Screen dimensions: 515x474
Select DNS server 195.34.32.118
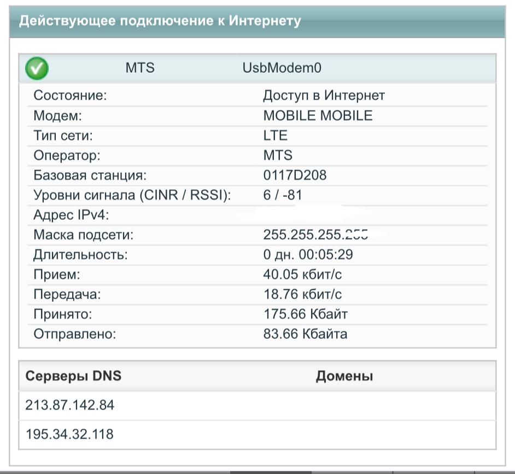(x=70, y=435)
